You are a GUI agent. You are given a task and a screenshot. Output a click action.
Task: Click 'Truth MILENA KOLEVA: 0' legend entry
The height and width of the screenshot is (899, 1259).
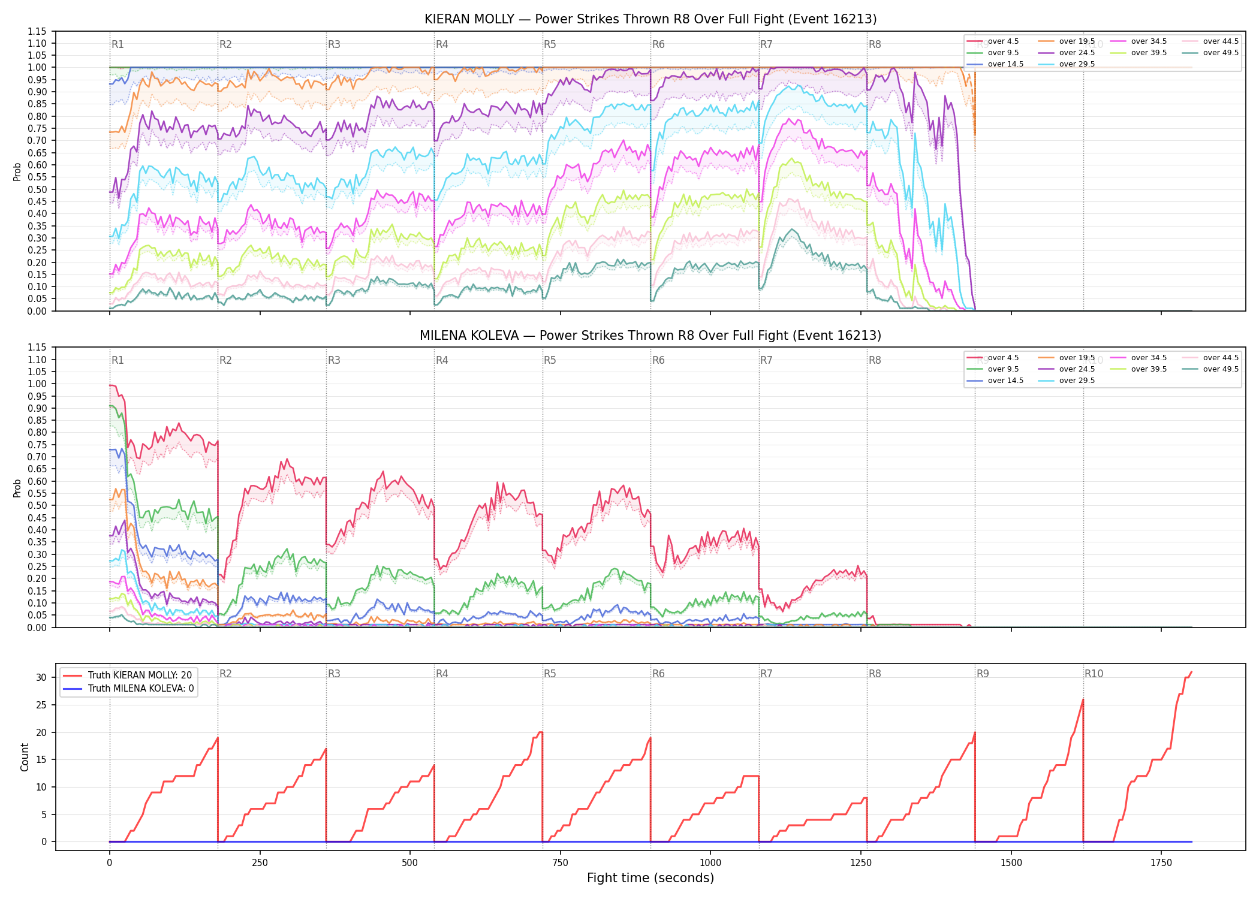tap(128, 688)
